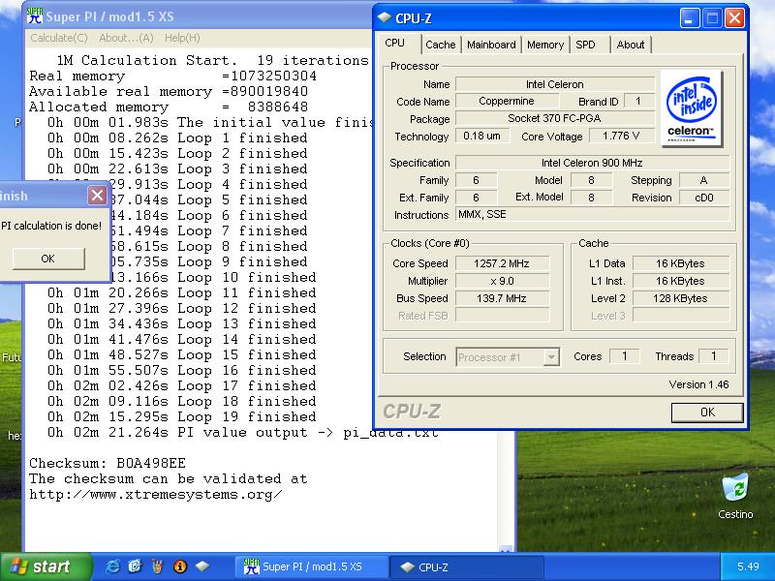Click OK in PI calculation done dialog
Image resolution: width=775 pixels, height=581 pixels.
coord(47,259)
